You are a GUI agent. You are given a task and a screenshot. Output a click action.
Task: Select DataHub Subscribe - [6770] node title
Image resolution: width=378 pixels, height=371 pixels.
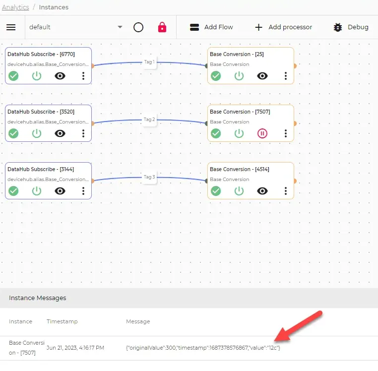pos(41,54)
